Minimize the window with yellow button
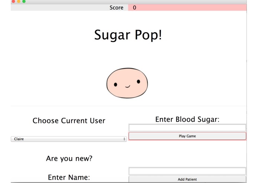The height and width of the screenshot is (183, 258). click(x=19, y=1)
